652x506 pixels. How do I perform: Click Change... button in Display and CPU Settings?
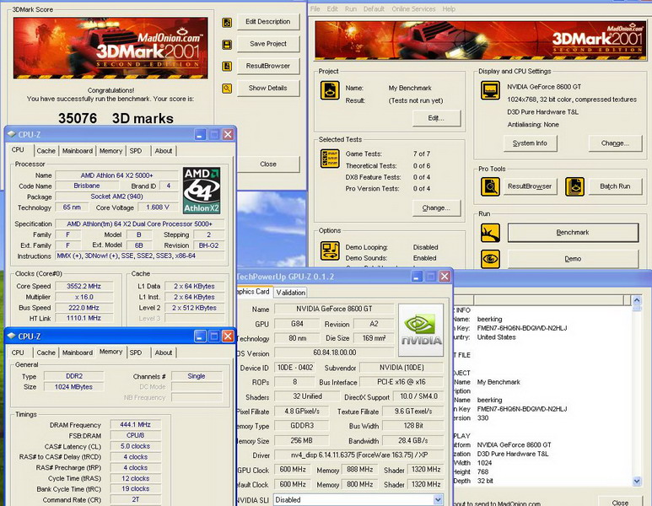(615, 143)
